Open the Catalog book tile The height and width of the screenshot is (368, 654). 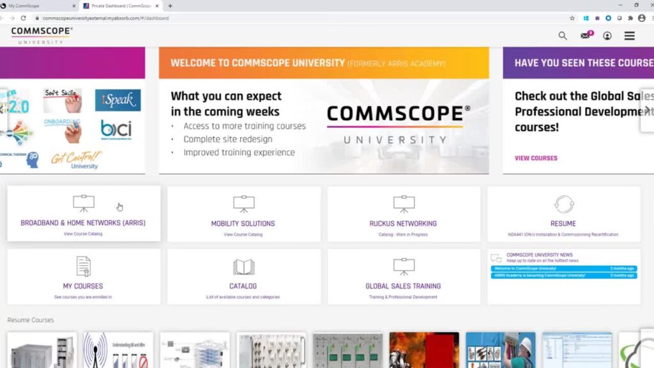pos(243,277)
